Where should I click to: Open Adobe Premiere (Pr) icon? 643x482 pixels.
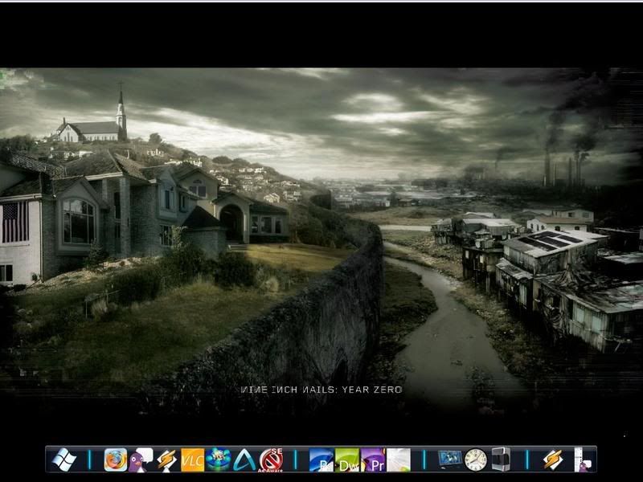[x=373, y=460]
